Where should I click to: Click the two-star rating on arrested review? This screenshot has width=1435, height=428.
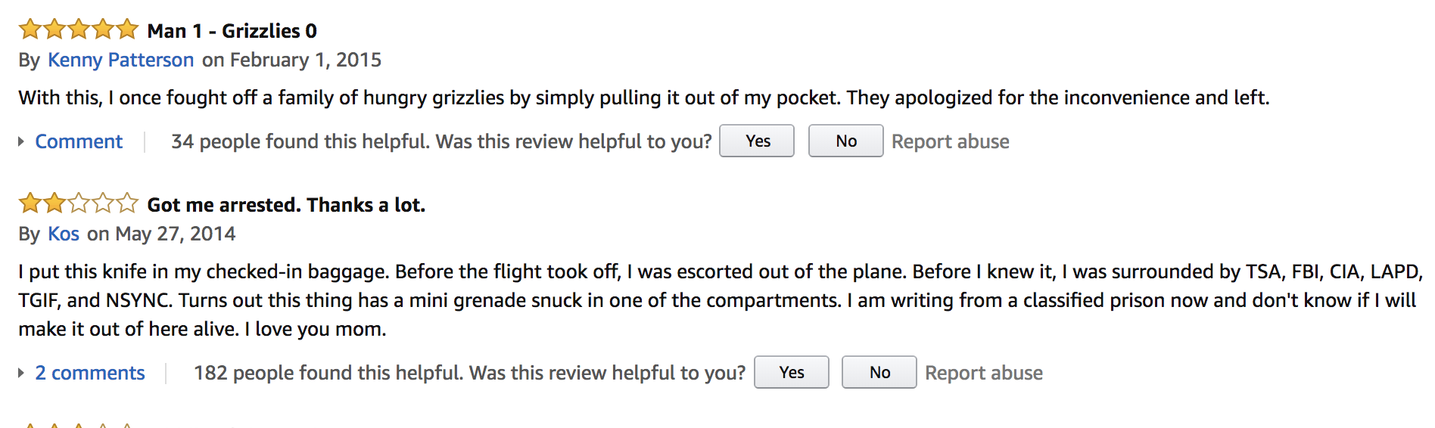pyautogui.click(x=79, y=203)
